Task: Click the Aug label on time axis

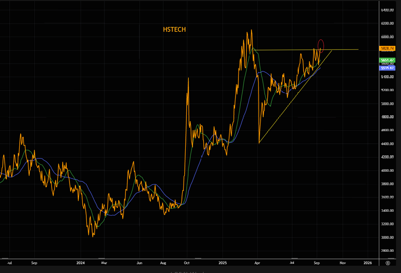Action: click(163, 263)
